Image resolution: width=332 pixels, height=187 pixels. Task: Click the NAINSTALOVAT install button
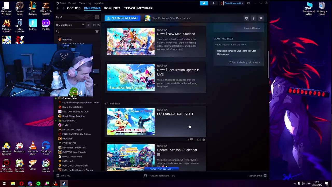122,18
